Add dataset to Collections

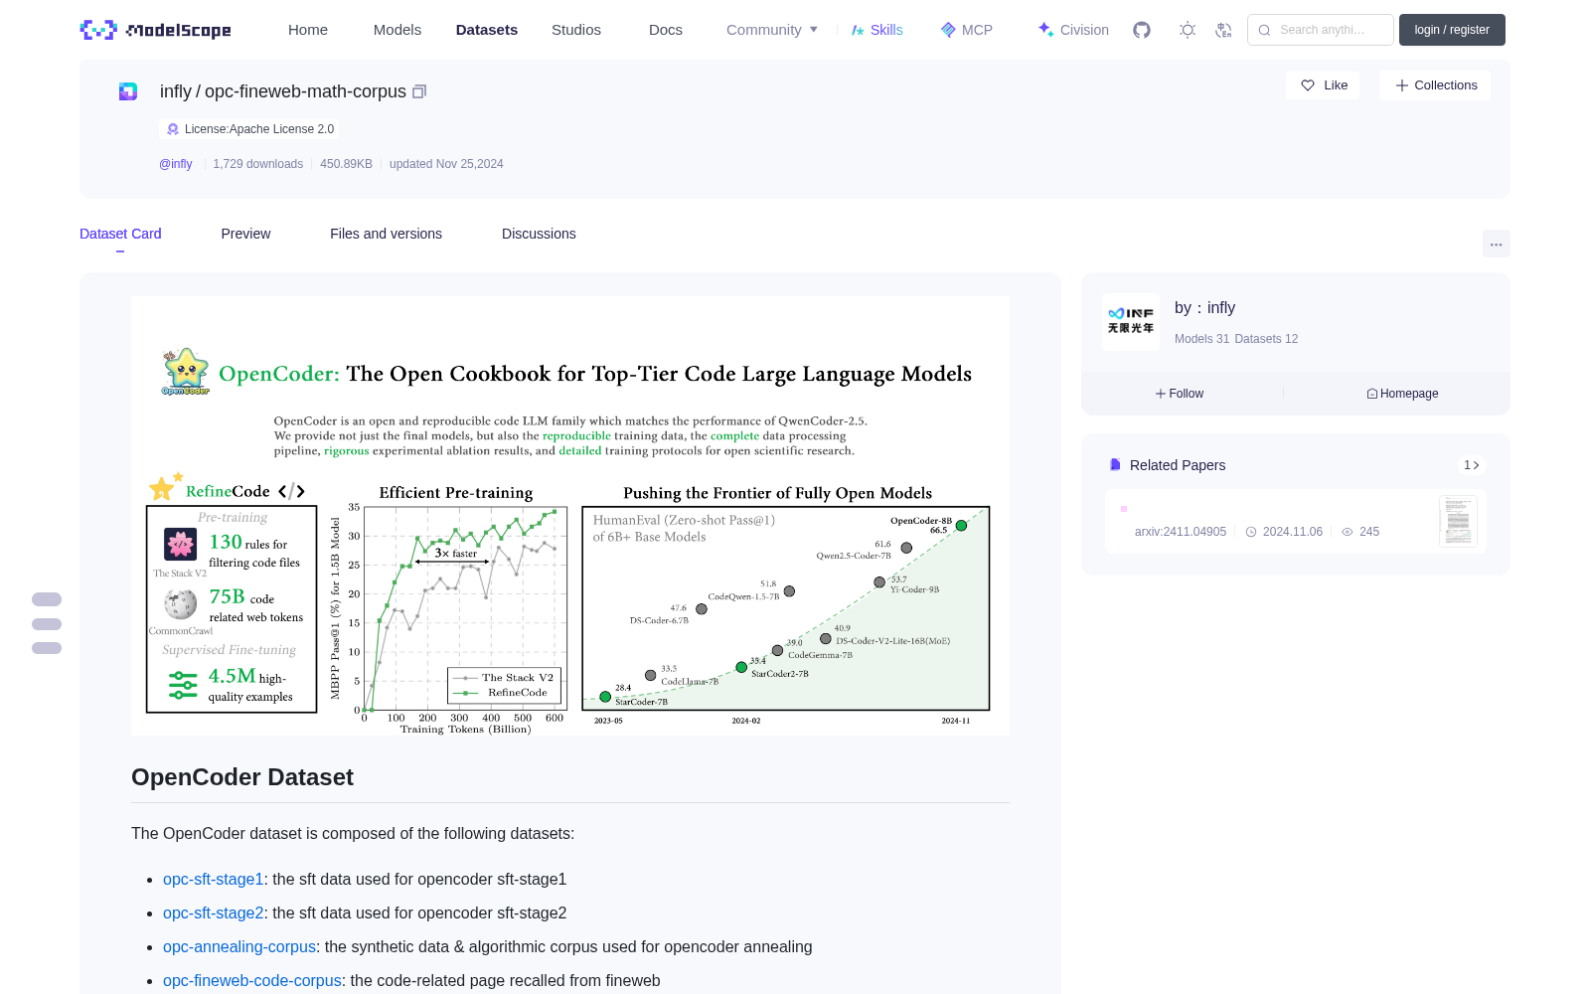pos(1435,85)
